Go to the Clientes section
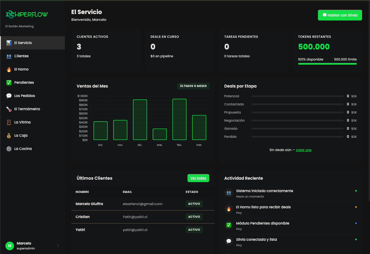The image size is (370, 254). coord(32,56)
